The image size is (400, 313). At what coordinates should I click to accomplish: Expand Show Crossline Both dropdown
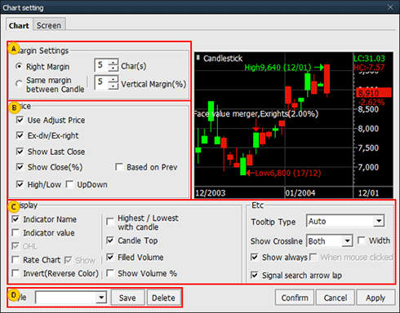(x=347, y=240)
